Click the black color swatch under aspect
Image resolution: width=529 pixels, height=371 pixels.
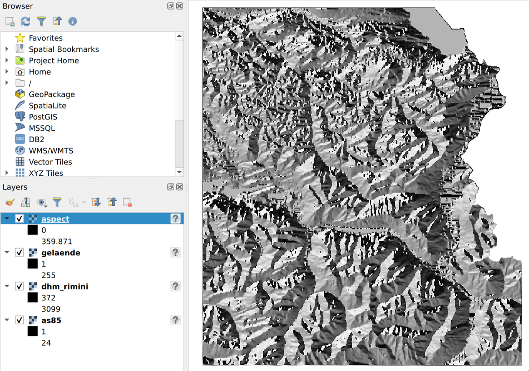33,230
